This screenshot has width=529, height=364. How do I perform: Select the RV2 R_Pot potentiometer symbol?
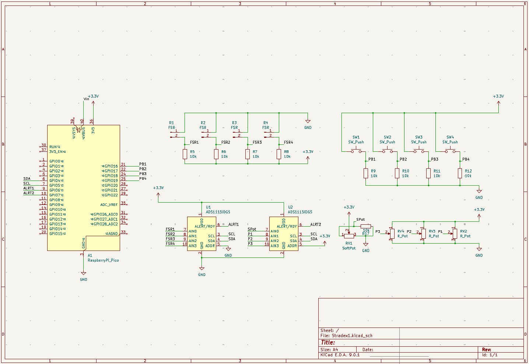pyautogui.click(x=455, y=234)
